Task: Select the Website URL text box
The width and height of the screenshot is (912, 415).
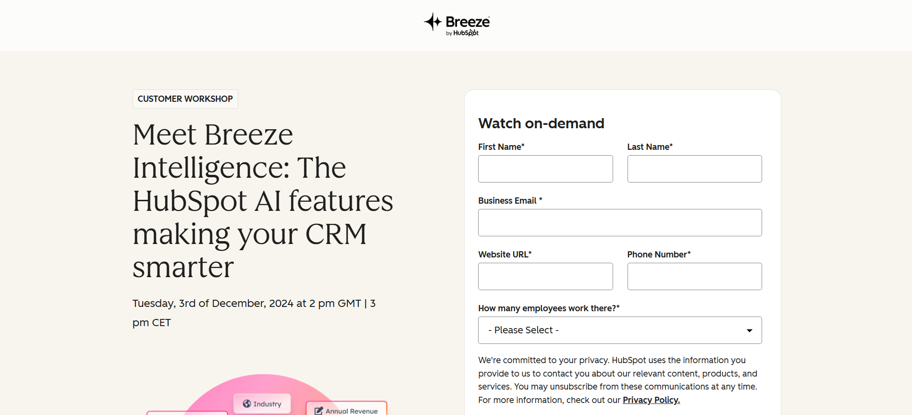Action: coord(545,276)
